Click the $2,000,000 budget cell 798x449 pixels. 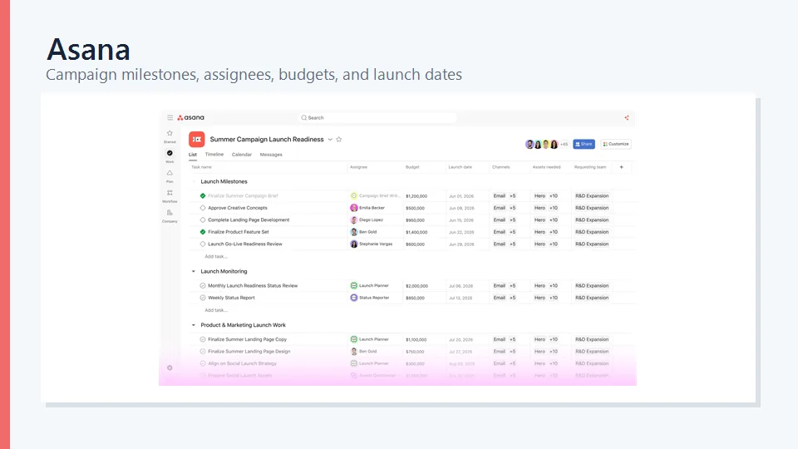(416, 286)
